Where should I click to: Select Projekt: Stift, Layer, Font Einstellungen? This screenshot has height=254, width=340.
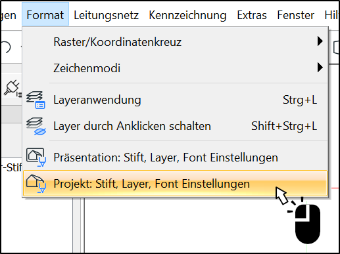click(175, 184)
